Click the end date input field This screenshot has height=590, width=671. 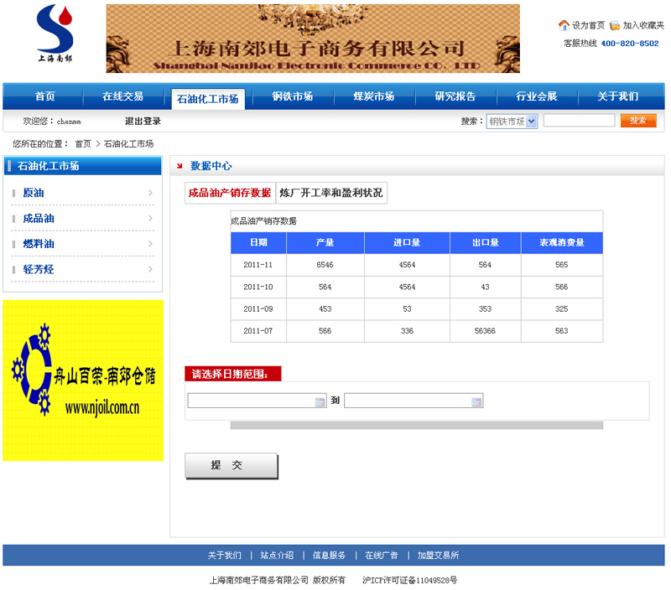[x=414, y=401]
